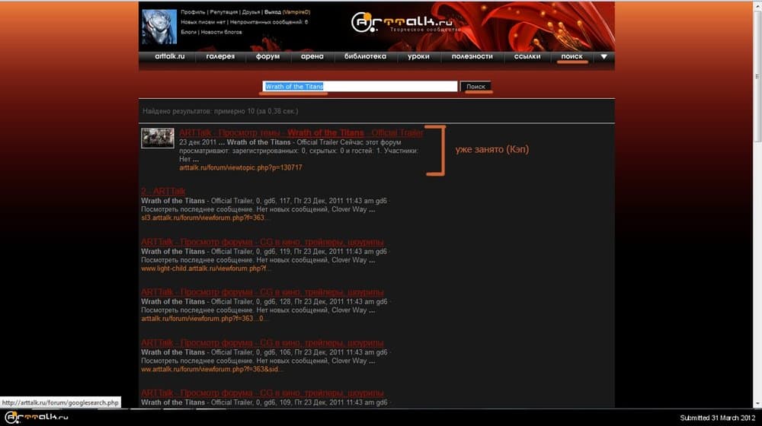Screen dimensions: 762x426
Task: Open the галерея menu item
Action: tap(220, 56)
